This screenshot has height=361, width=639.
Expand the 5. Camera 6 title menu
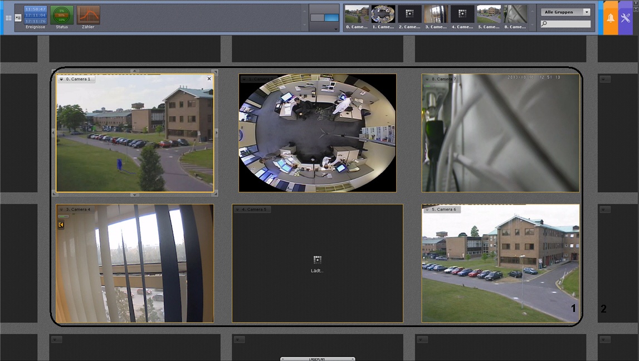[427, 209]
